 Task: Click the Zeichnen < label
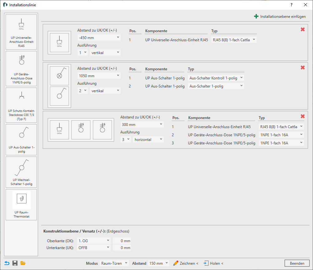[x=189, y=263]
